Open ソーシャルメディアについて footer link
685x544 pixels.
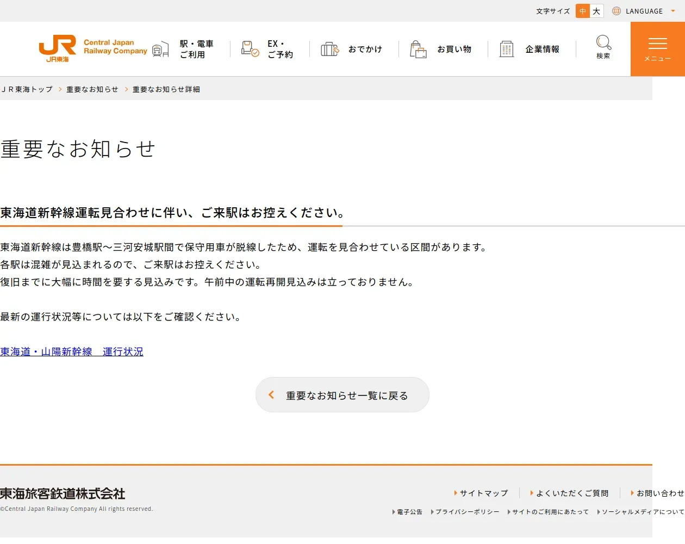tap(643, 512)
